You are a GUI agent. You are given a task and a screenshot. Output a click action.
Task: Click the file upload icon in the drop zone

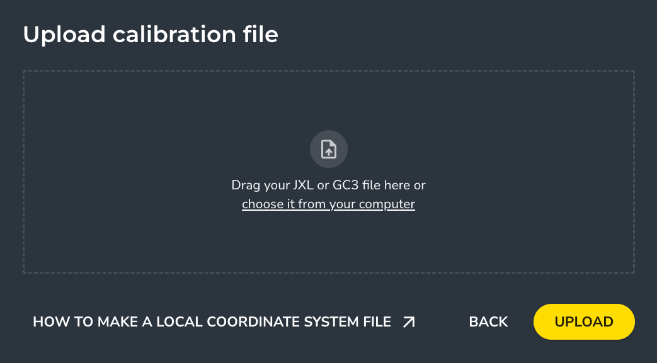[329, 149]
